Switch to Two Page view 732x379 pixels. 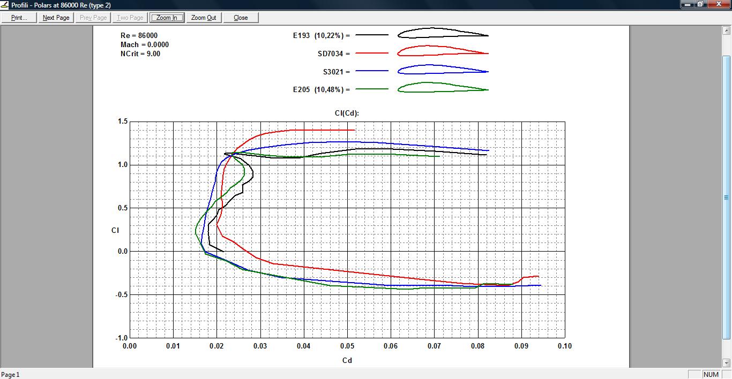coord(130,18)
